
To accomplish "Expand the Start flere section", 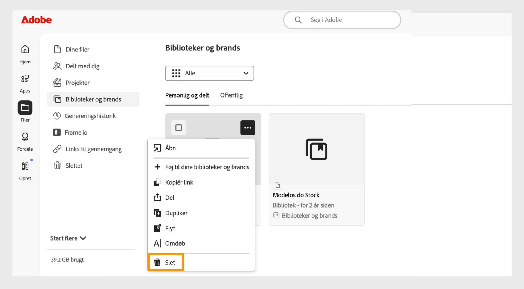I will click(x=68, y=238).
